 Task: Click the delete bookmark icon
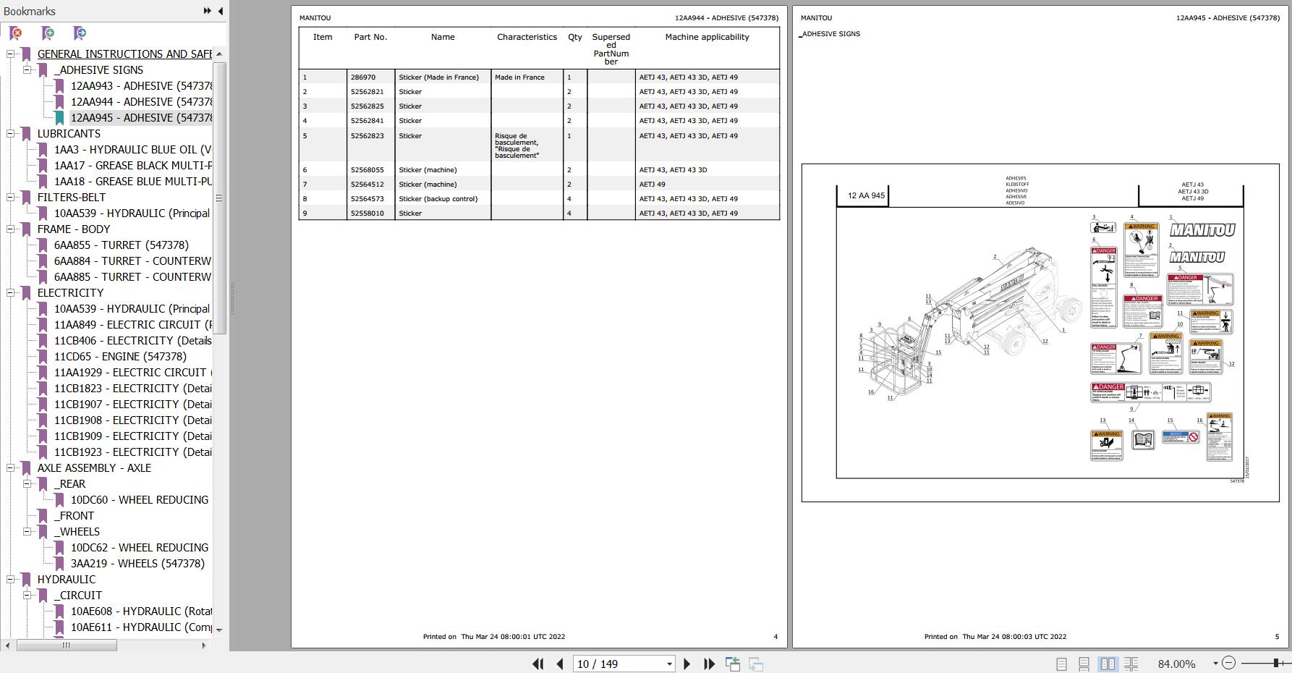(x=15, y=33)
